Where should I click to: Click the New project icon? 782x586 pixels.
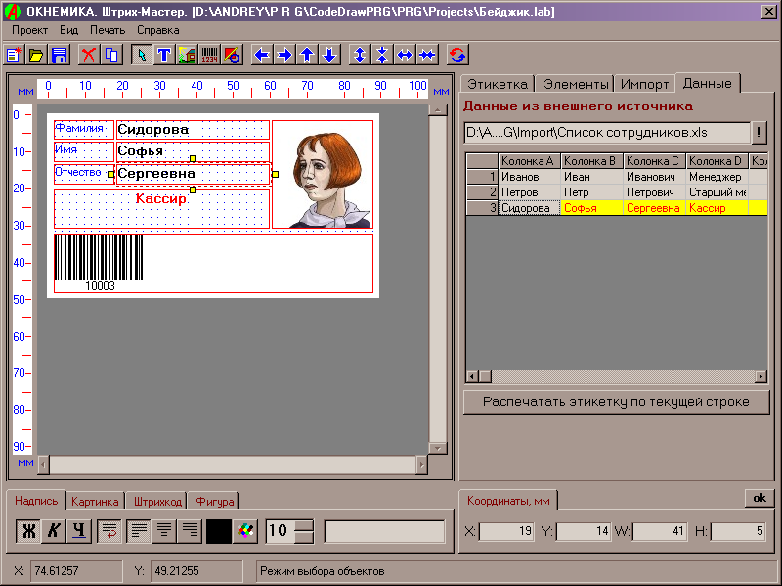coord(14,55)
